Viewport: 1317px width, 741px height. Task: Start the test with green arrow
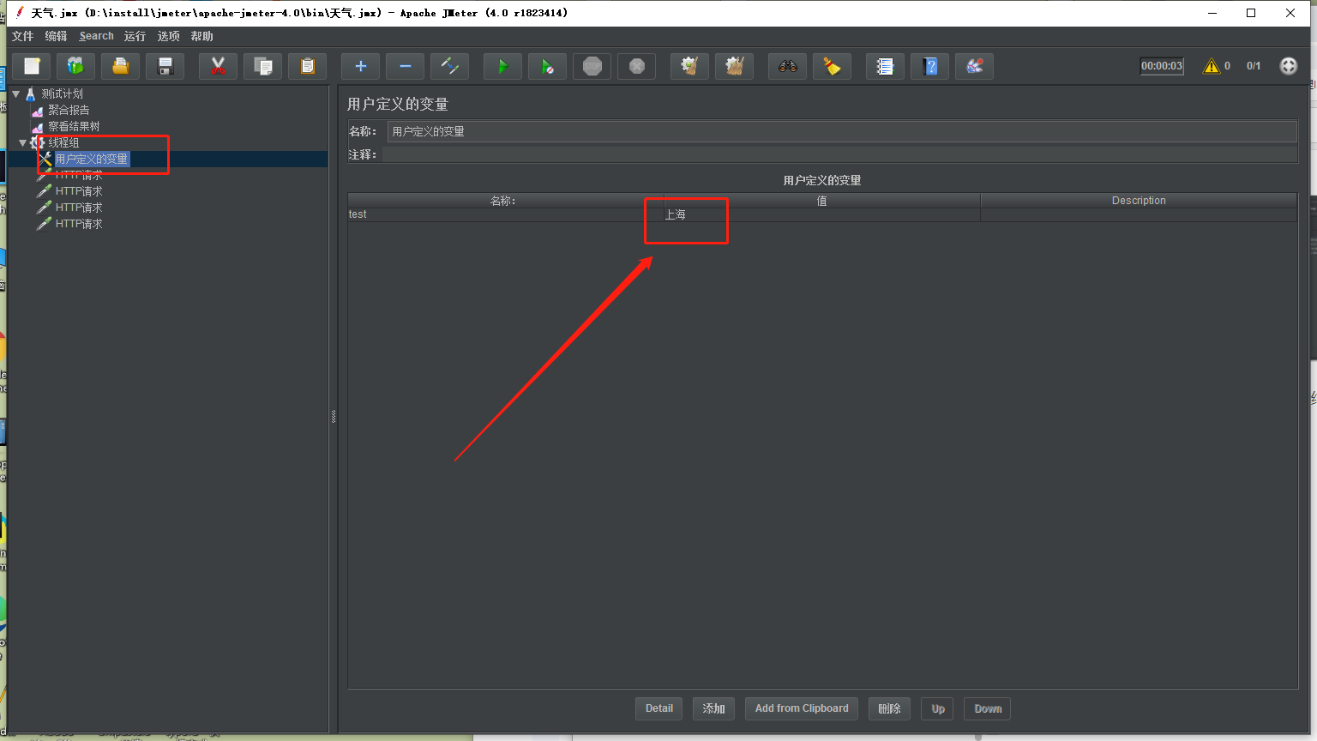pyautogui.click(x=503, y=66)
